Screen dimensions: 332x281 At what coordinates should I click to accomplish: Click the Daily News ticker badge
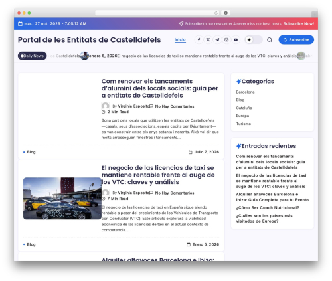point(32,56)
